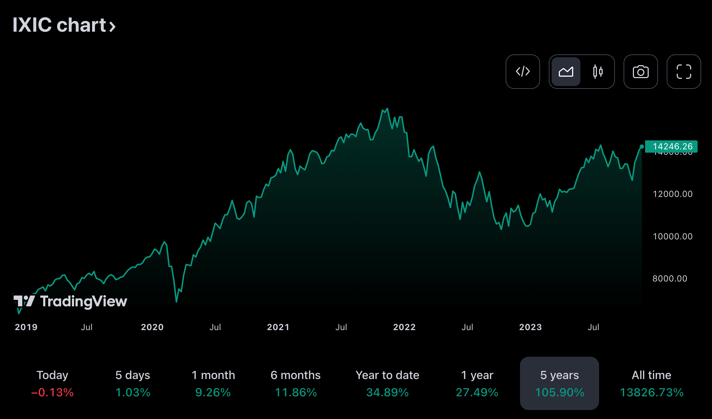The image size is (712, 419).
Task: Select the Today time range
Action: (53, 383)
